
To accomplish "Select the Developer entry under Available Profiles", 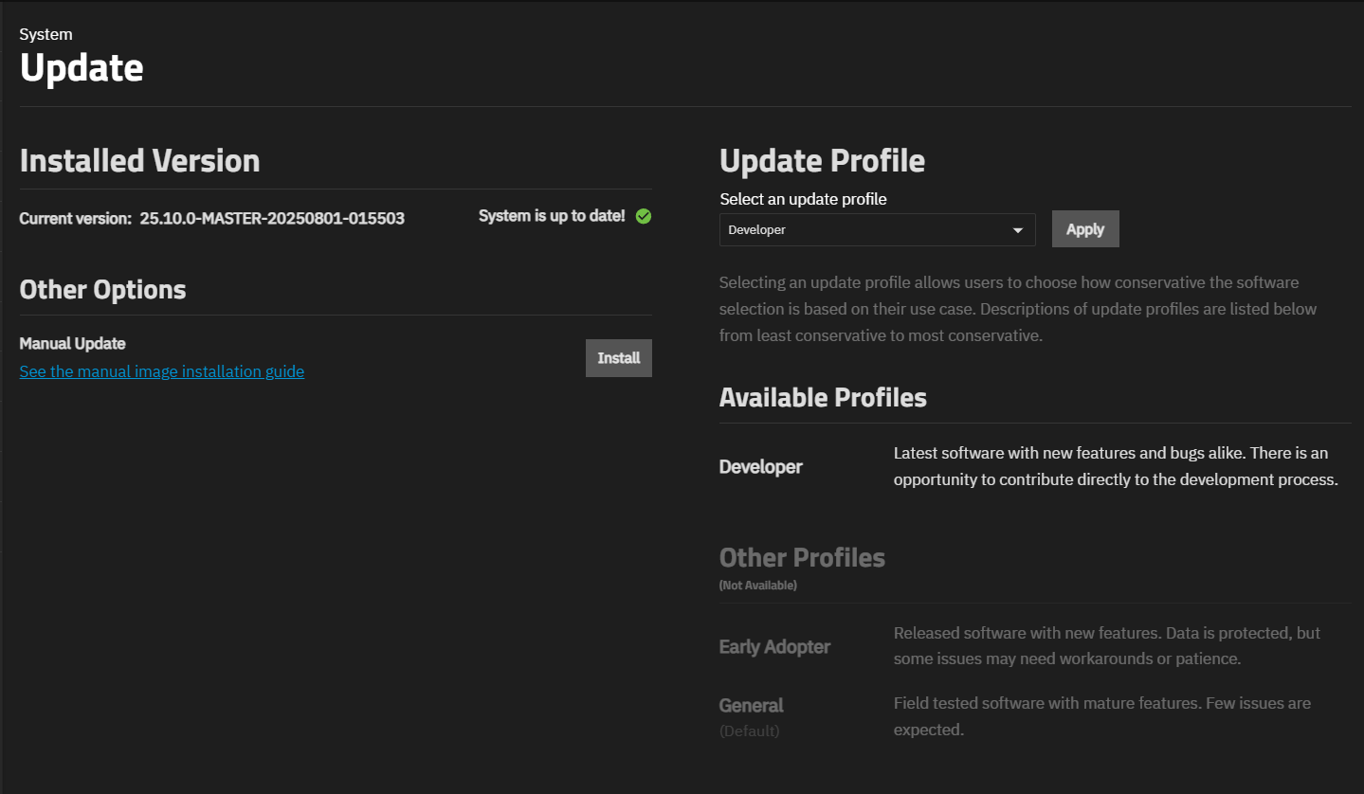I will [760, 467].
